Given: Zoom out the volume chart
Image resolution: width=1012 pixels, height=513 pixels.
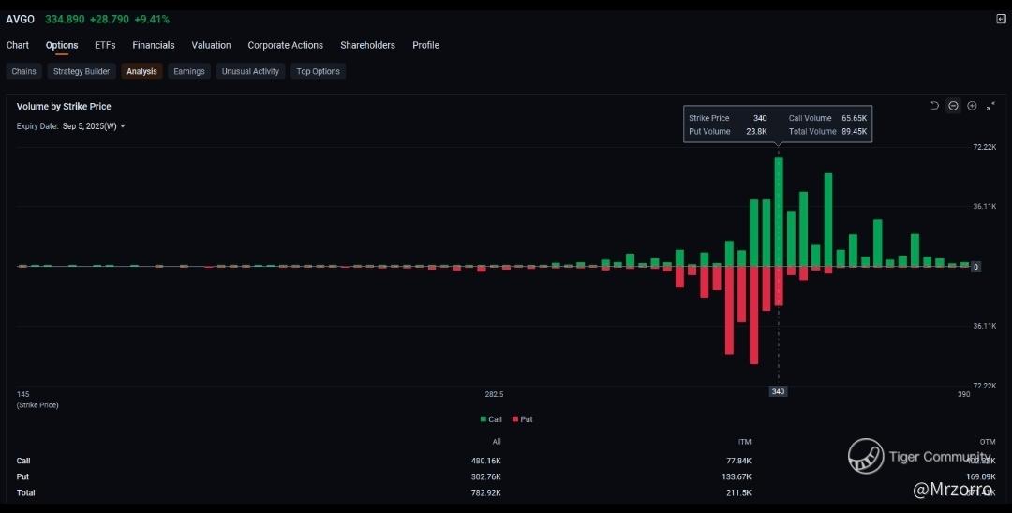Looking at the screenshot, I should click(x=953, y=106).
